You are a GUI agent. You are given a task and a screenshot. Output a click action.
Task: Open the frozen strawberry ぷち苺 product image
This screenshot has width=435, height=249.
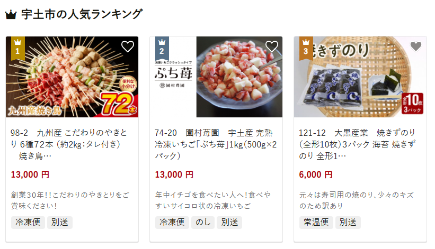click(216, 77)
